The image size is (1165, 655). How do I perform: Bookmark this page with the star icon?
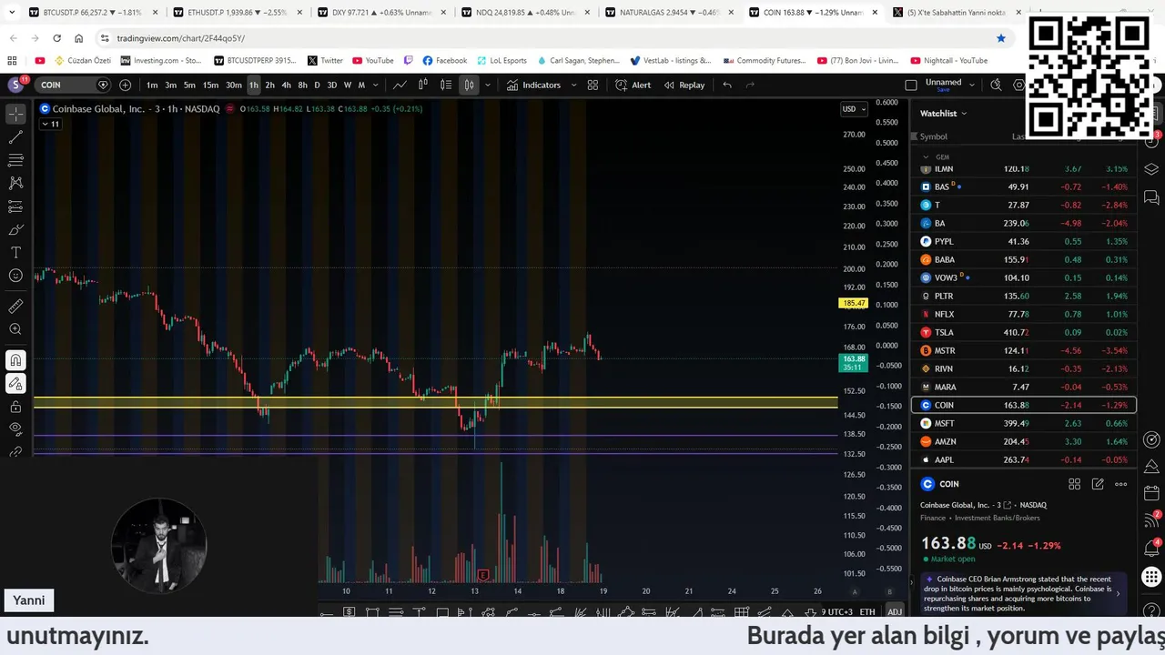coord(1001,38)
